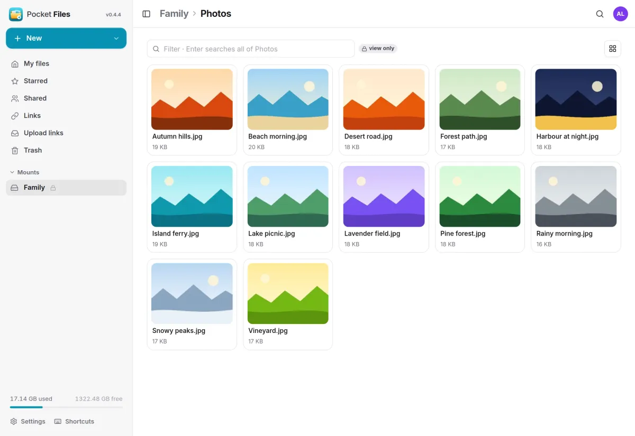Click the gear icon for Settings
The width and height of the screenshot is (635, 436).
(x=14, y=422)
